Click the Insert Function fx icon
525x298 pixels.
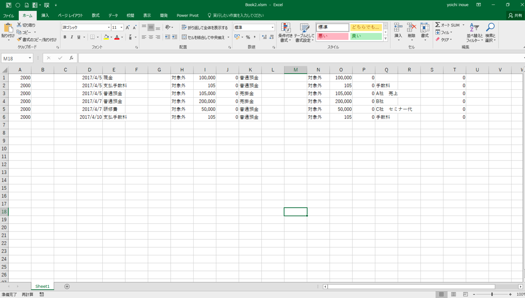click(71, 58)
